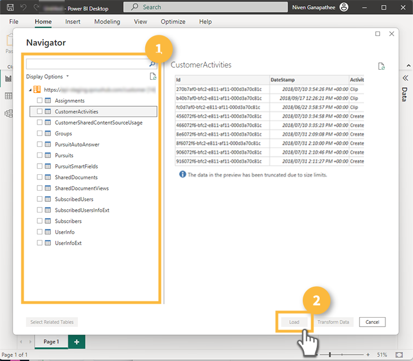
Task: Switch to the Insert tab
Action: pyautogui.click(x=73, y=21)
